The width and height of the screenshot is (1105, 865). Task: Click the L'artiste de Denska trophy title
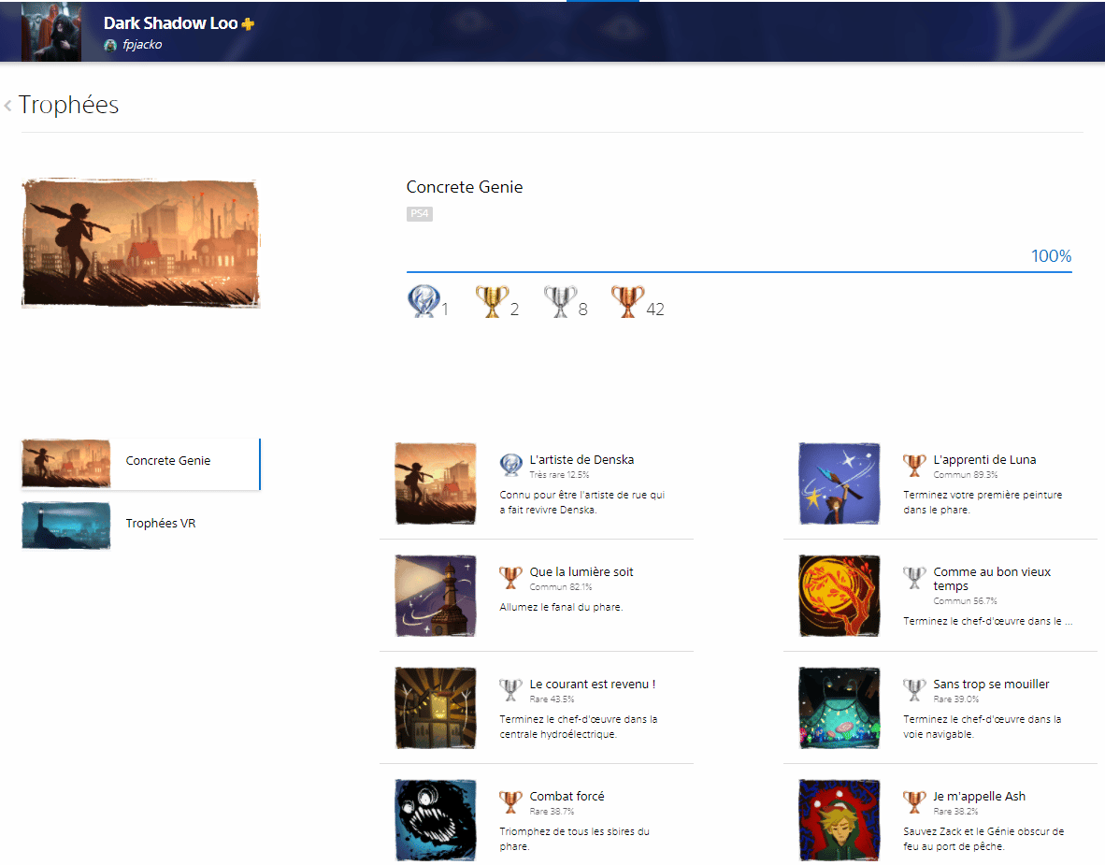click(581, 460)
